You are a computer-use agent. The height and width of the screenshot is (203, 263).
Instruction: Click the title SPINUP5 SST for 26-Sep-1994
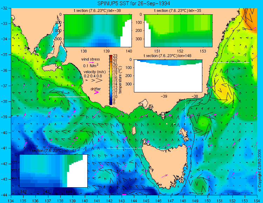coord(134,3)
